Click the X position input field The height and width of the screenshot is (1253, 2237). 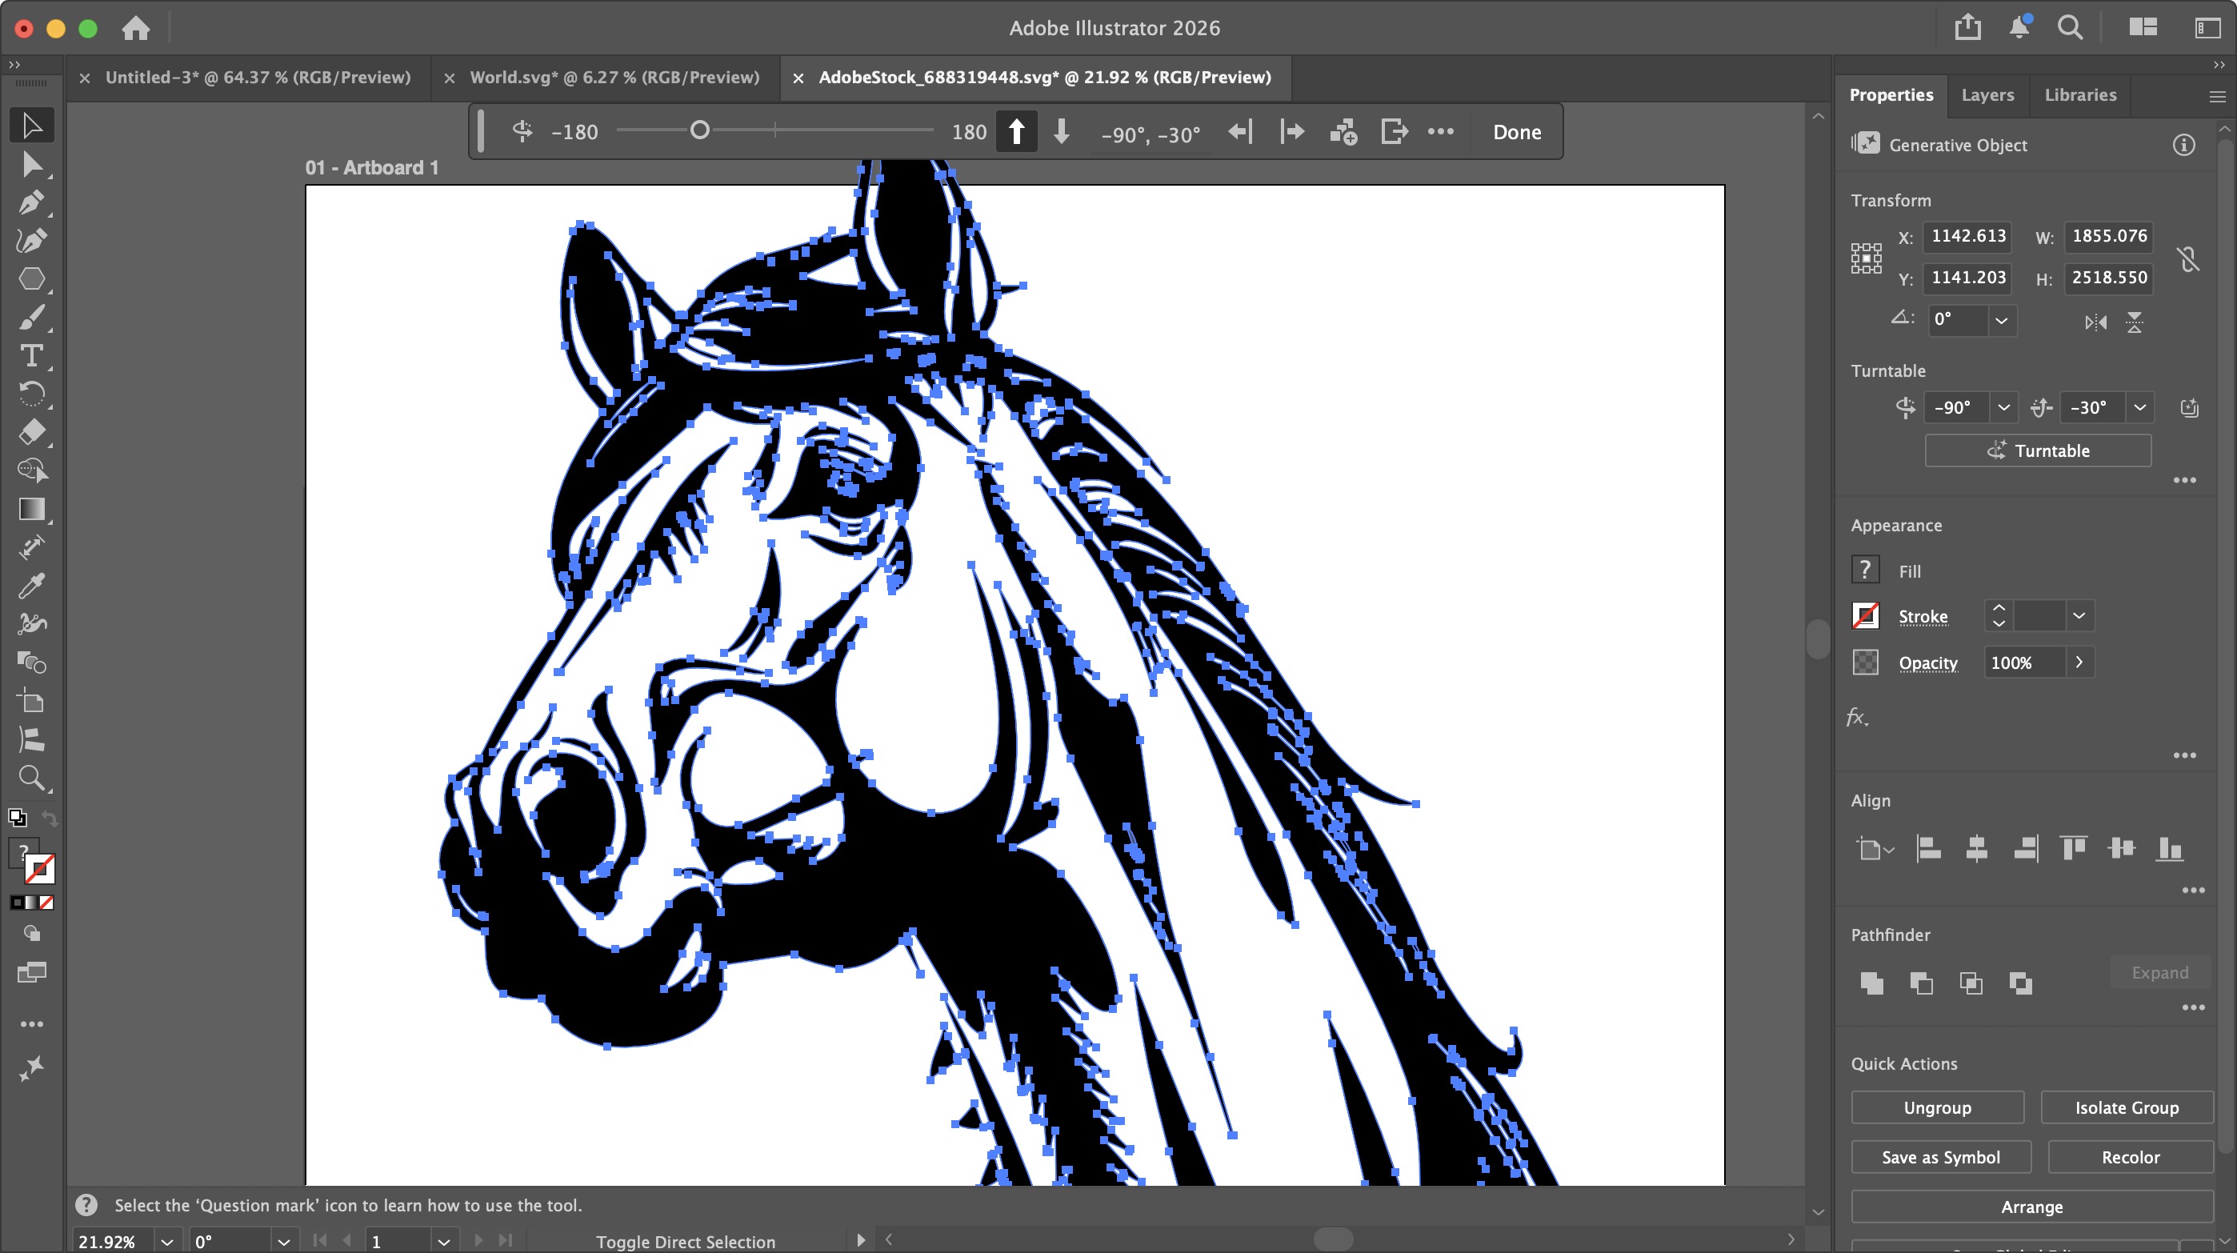tap(1968, 236)
